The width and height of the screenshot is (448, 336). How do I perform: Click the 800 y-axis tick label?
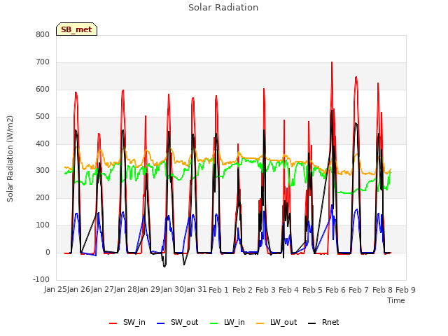coord(43,34)
